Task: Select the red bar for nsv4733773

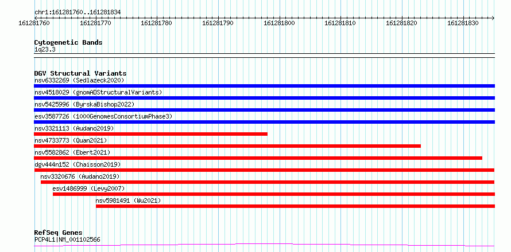Action: coord(227,146)
